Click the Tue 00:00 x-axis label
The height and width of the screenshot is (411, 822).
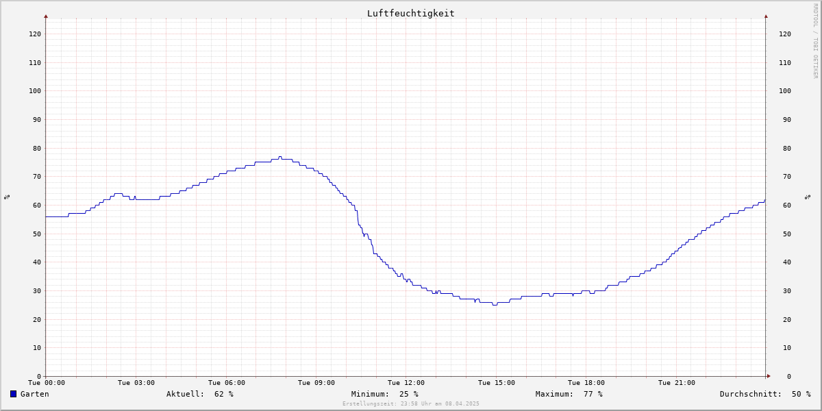47,383
